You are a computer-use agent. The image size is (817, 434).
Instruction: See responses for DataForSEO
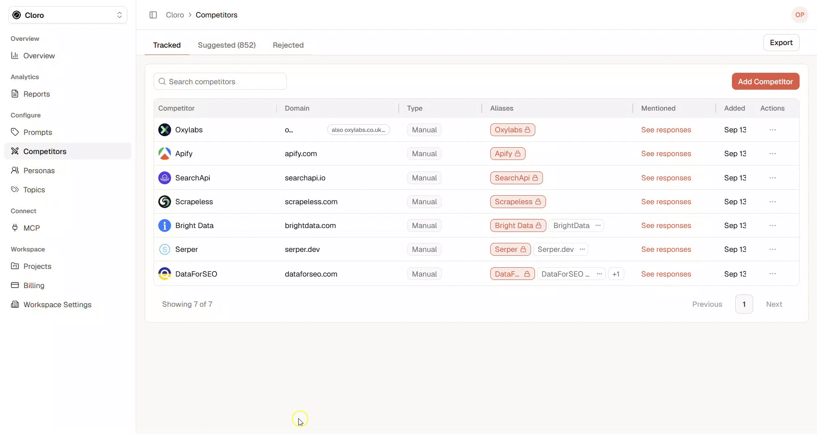666,274
